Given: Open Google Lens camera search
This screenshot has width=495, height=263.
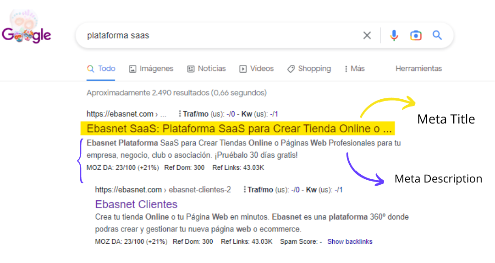Looking at the screenshot, I should click(x=416, y=36).
